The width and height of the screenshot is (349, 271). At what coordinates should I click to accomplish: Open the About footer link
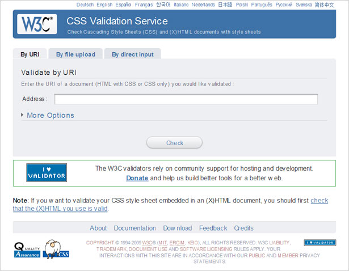(x=98, y=228)
